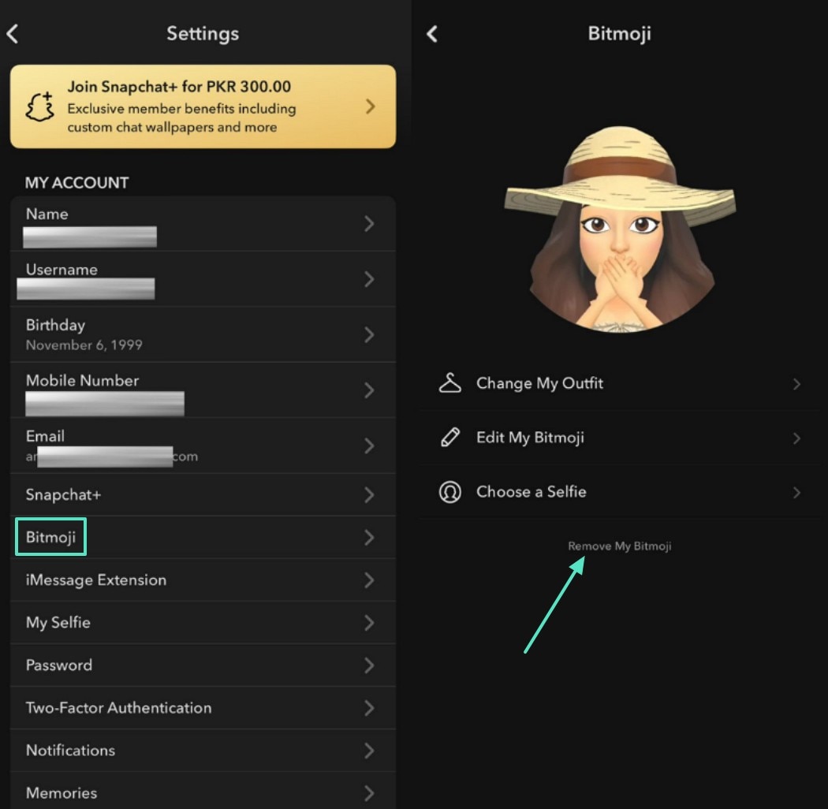
Task: Open the iMessage Extension settings
Action: pyautogui.click(x=203, y=580)
